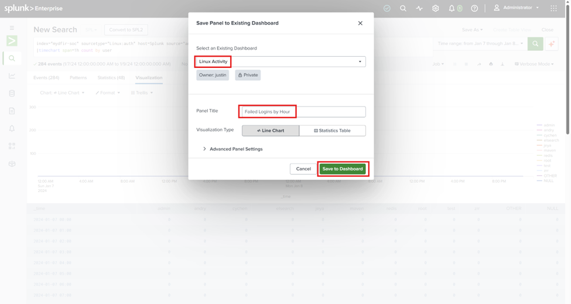Open the Save As menu
Viewport: 571px width, 304px height.
472,30
